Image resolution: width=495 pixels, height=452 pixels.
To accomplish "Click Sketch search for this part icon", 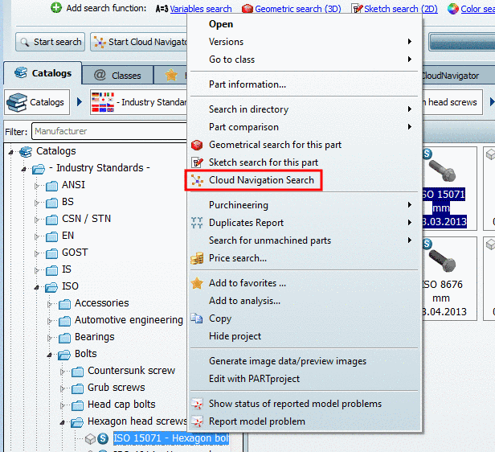I will point(197,162).
